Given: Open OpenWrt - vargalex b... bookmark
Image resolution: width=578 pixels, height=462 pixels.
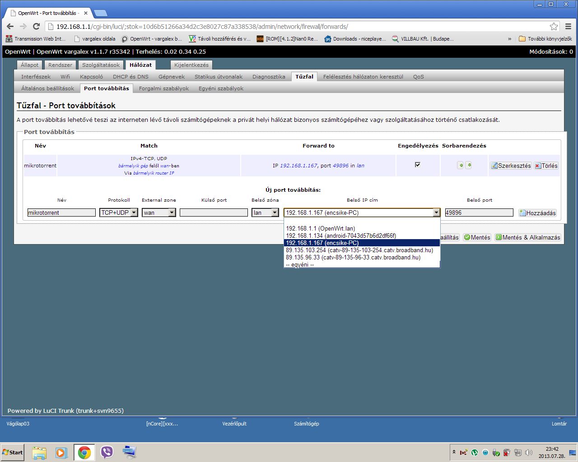Looking at the screenshot, I should point(152,39).
